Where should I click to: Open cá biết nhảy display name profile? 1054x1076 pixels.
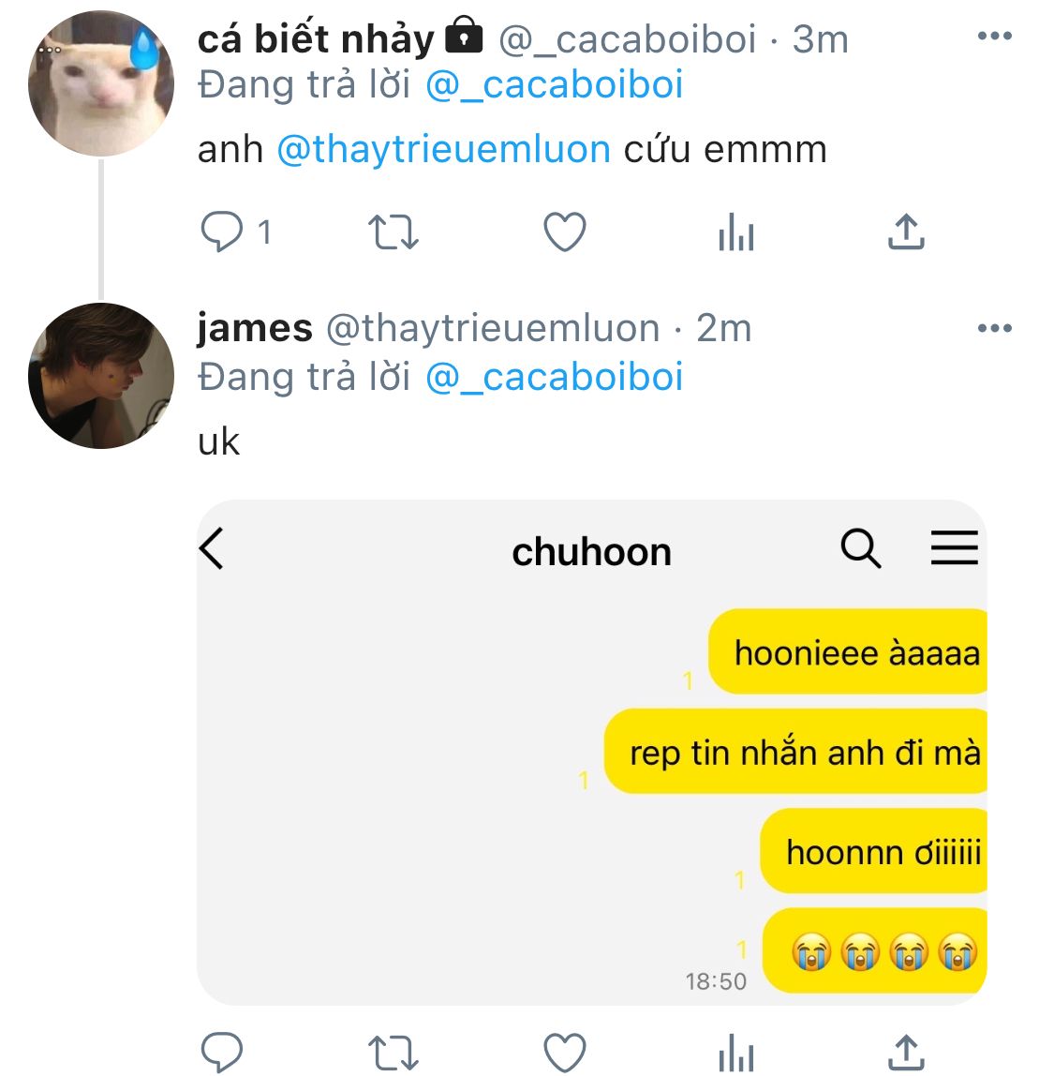point(316,39)
